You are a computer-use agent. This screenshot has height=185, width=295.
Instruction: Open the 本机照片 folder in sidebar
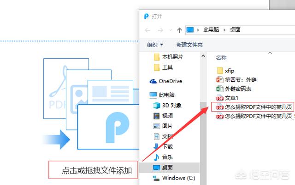point(172,57)
